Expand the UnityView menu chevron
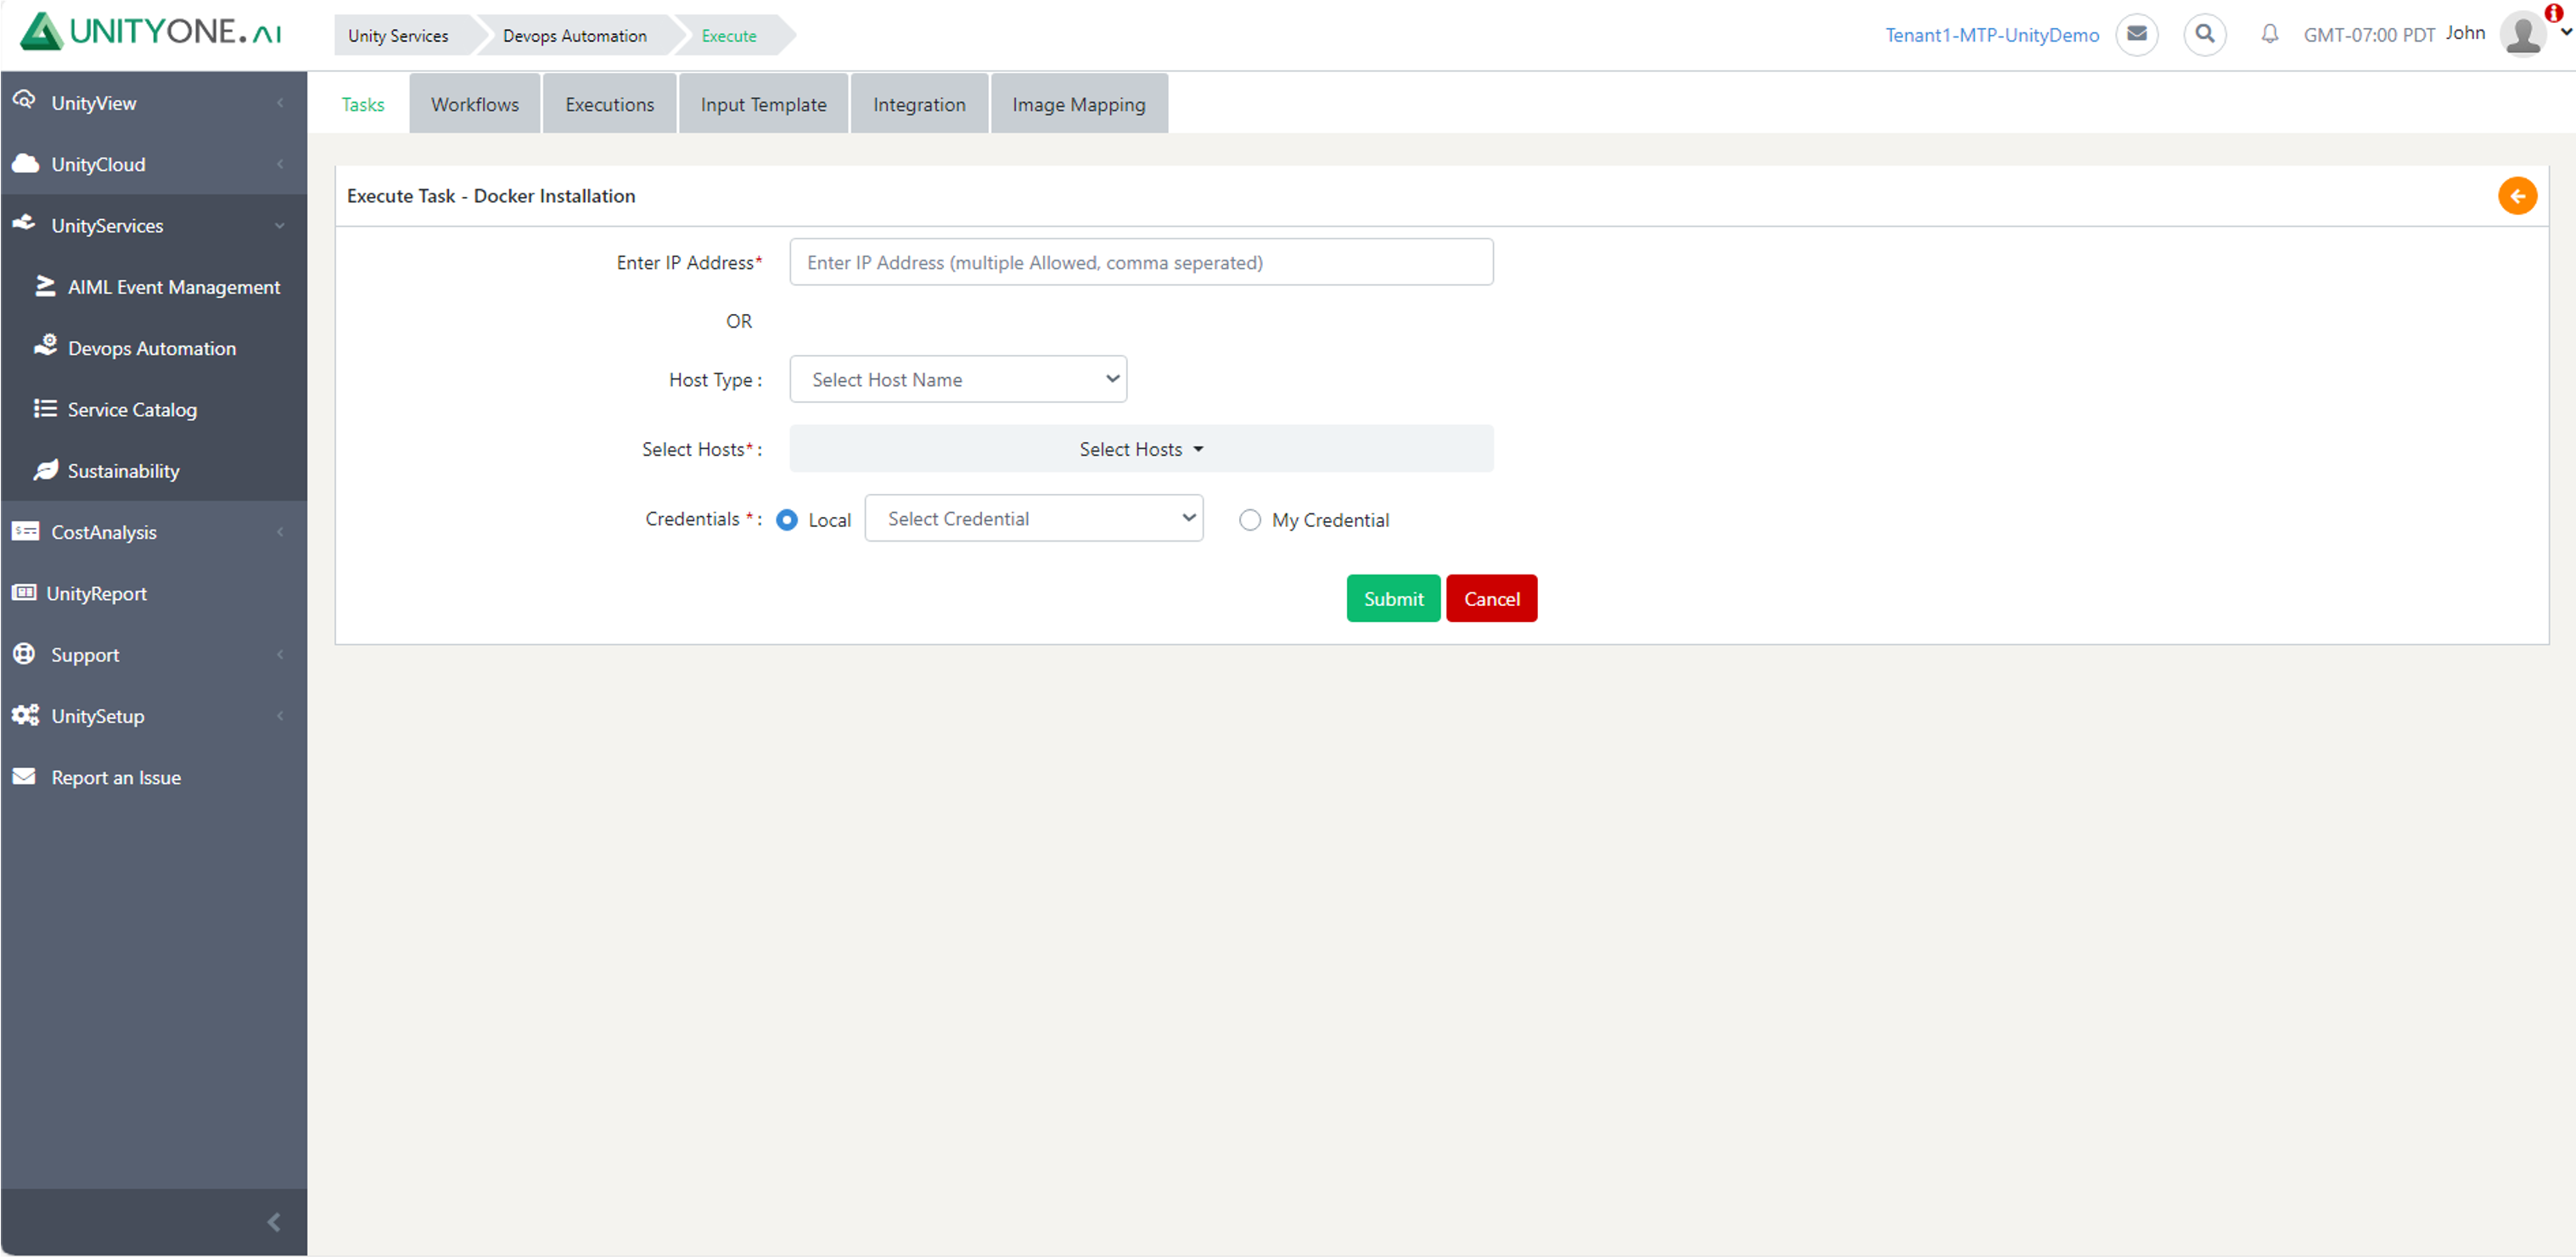This screenshot has width=2576, height=1257. [x=280, y=102]
